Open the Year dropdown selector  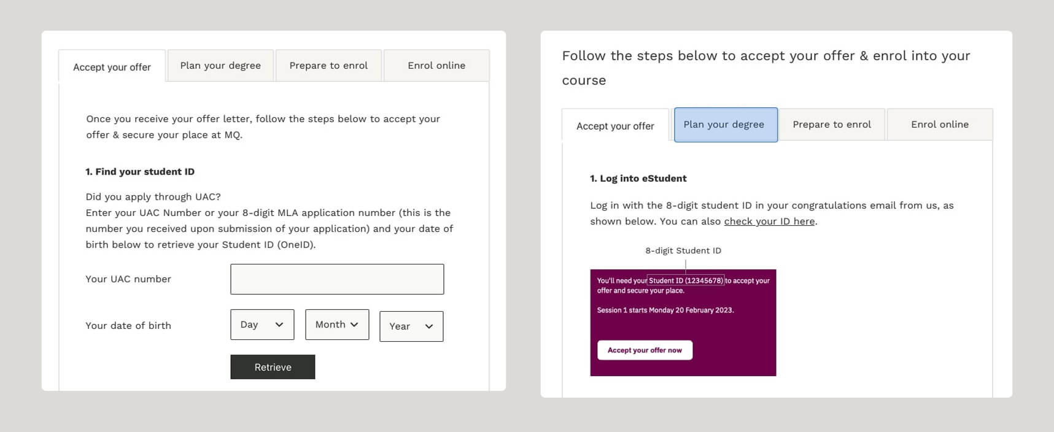click(x=411, y=326)
